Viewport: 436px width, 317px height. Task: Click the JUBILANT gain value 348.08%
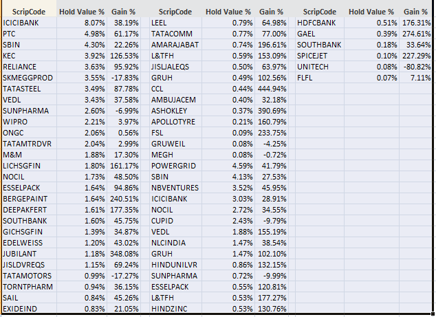pos(124,253)
